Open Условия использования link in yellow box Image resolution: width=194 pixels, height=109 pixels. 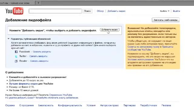click(x=141, y=59)
